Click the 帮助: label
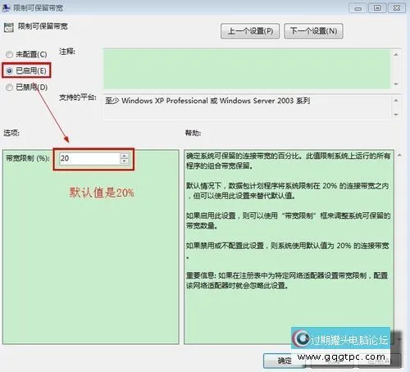Screen dimensions: 410x372 tap(193, 133)
